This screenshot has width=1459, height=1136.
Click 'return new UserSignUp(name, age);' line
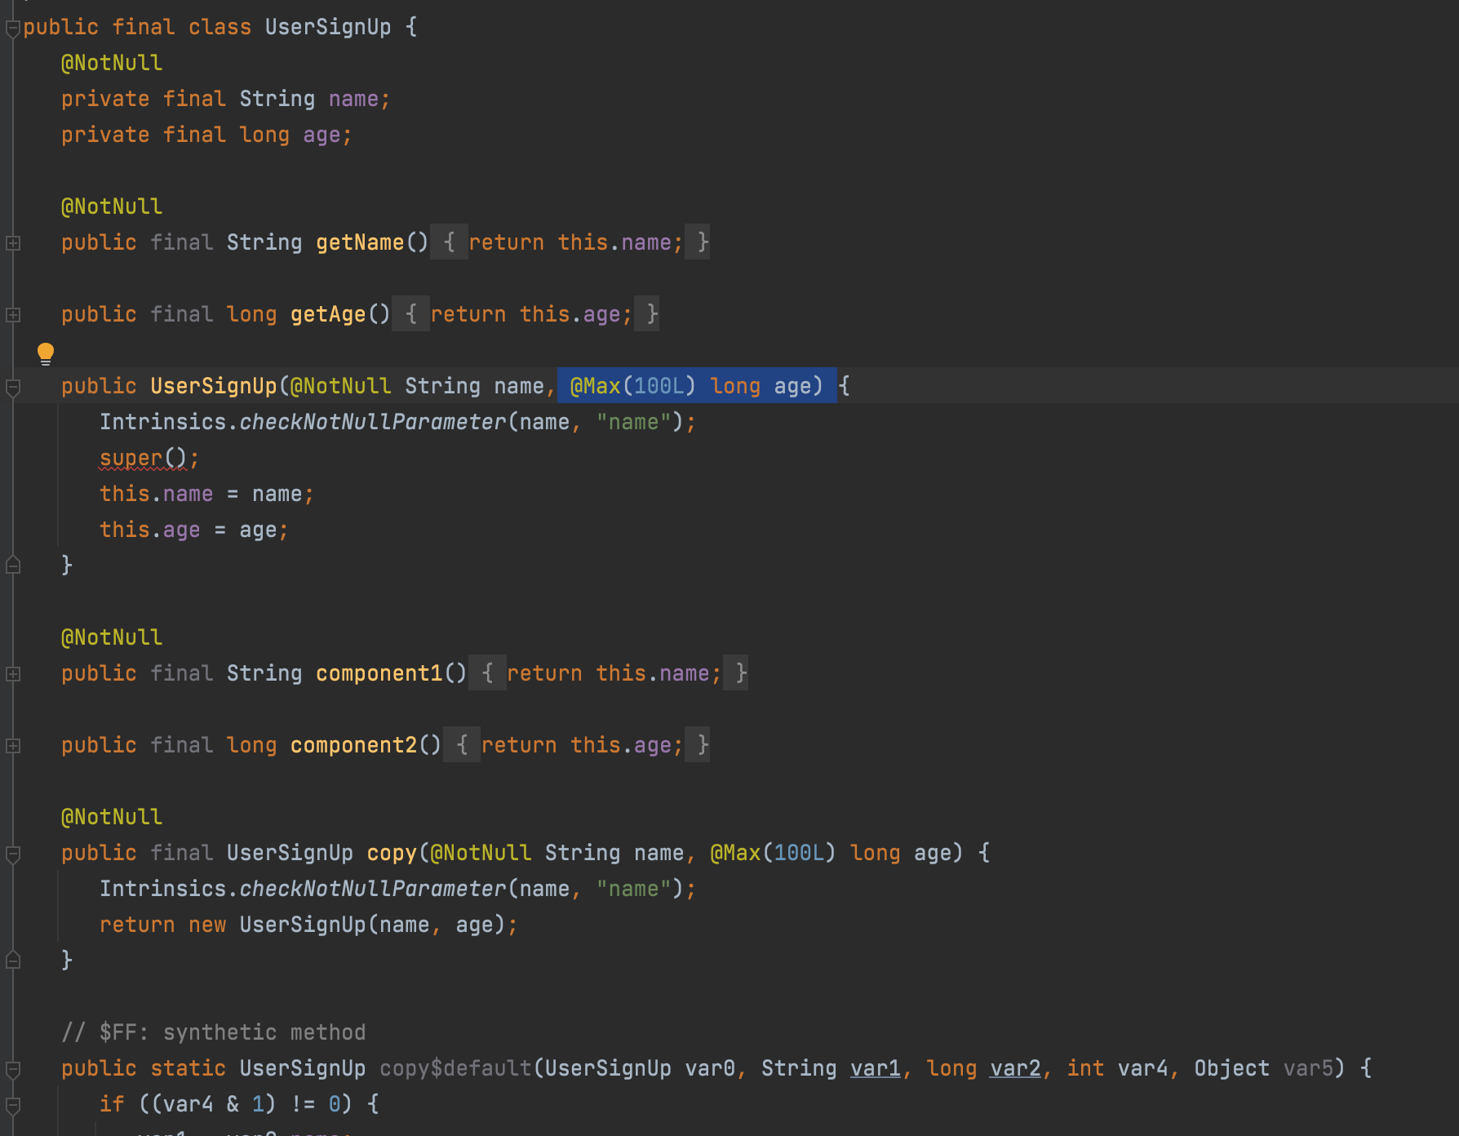pyautogui.click(x=308, y=925)
